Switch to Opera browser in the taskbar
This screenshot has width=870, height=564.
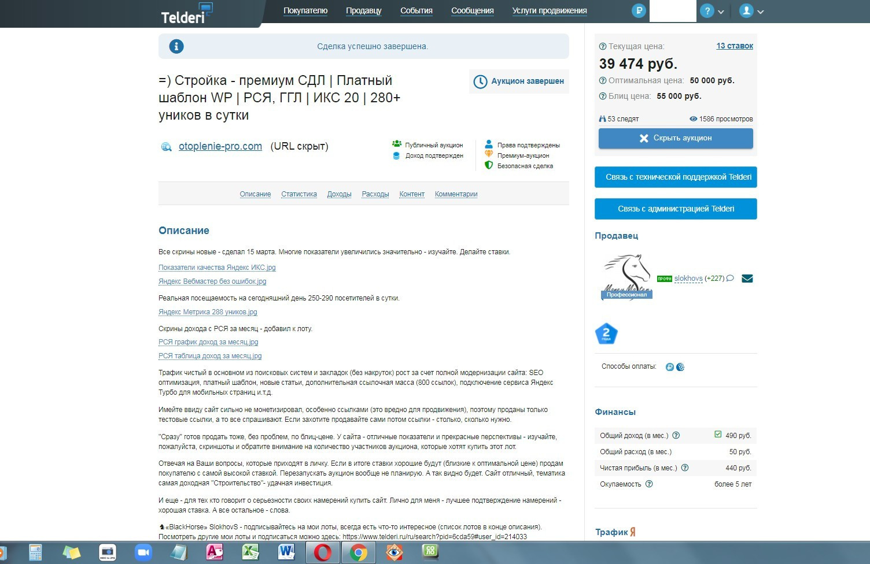[322, 552]
